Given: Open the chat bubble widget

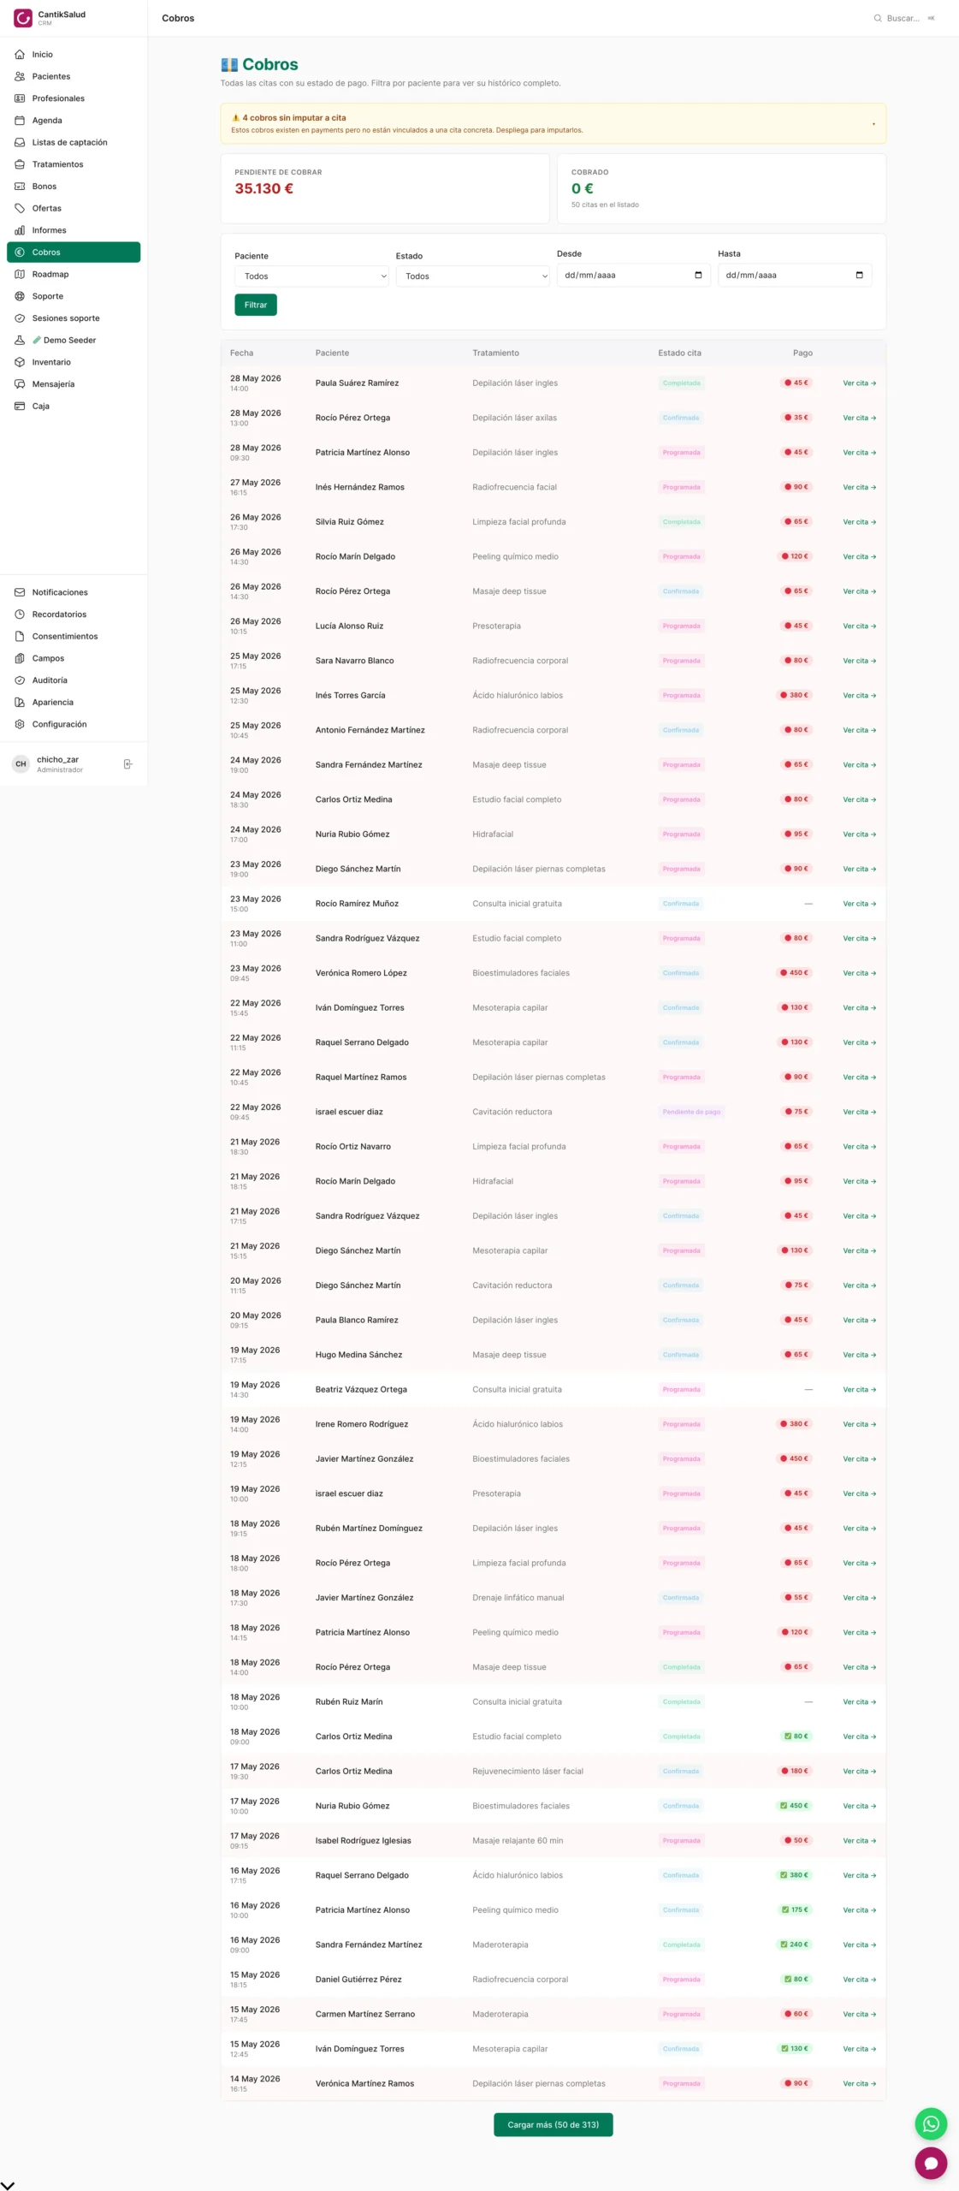Looking at the screenshot, I should point(931,2163).
